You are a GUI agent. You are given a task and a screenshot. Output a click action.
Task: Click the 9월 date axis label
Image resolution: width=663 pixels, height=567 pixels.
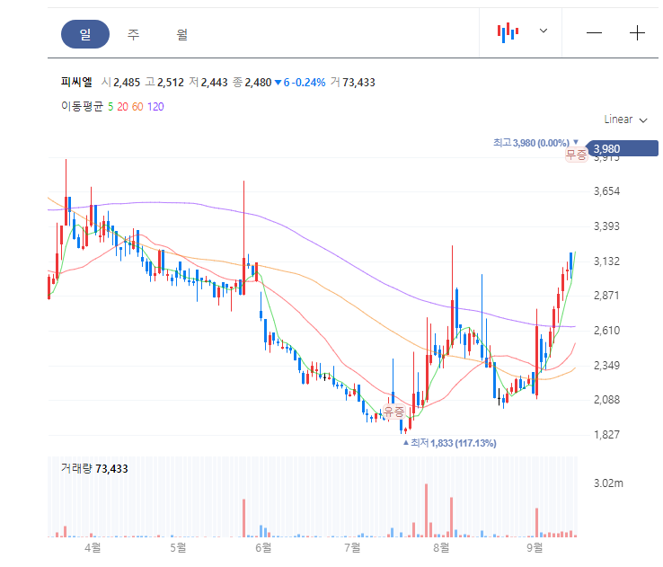(x=535, y=548)
